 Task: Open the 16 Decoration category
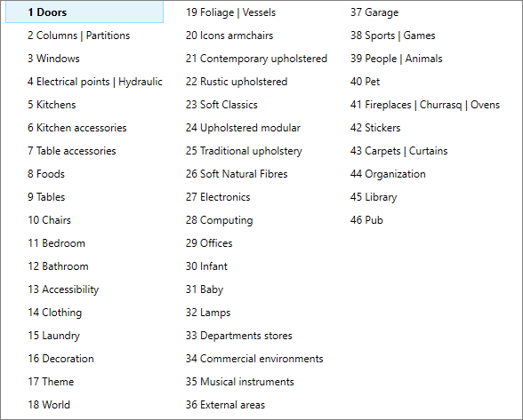pos(60,359)
